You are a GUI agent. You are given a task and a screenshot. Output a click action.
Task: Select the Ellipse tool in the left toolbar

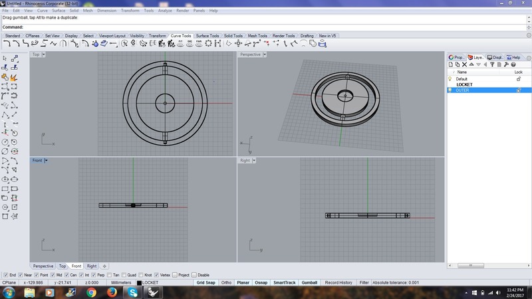coord(5,179)
